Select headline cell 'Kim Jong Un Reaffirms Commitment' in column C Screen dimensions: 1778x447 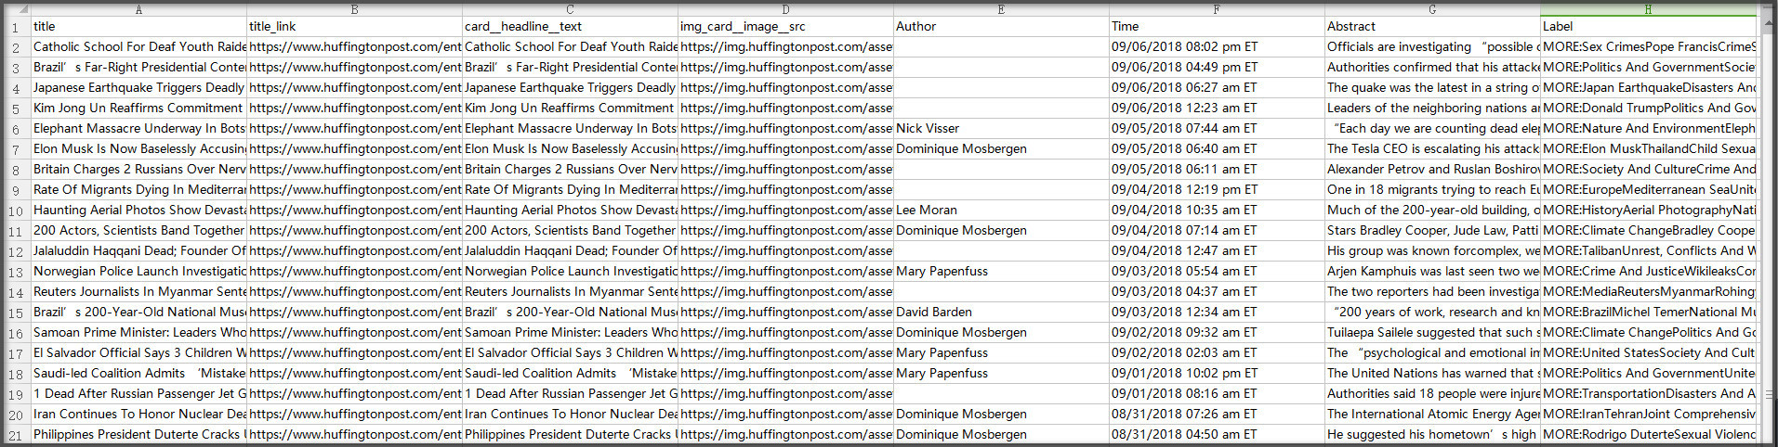pyautogui.click(x=570, y=108)
